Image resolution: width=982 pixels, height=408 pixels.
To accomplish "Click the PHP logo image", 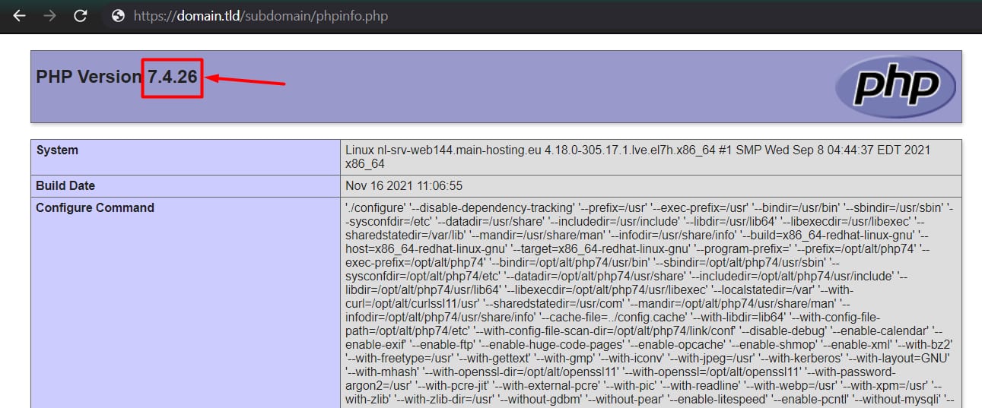I will click(x=895, y=87).
